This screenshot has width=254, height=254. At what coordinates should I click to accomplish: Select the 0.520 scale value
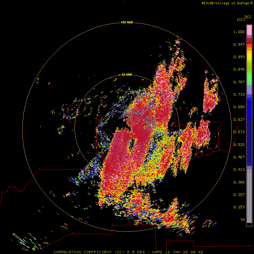pos(239,145)
